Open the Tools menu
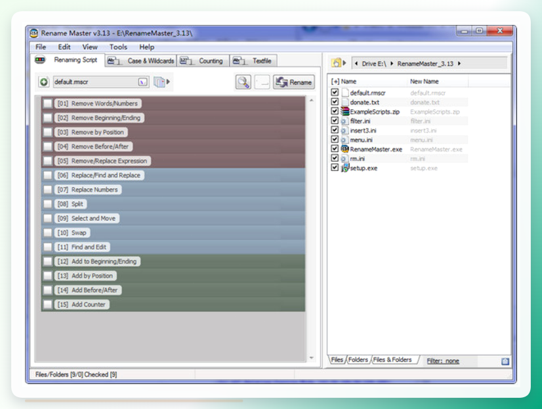 118,47
